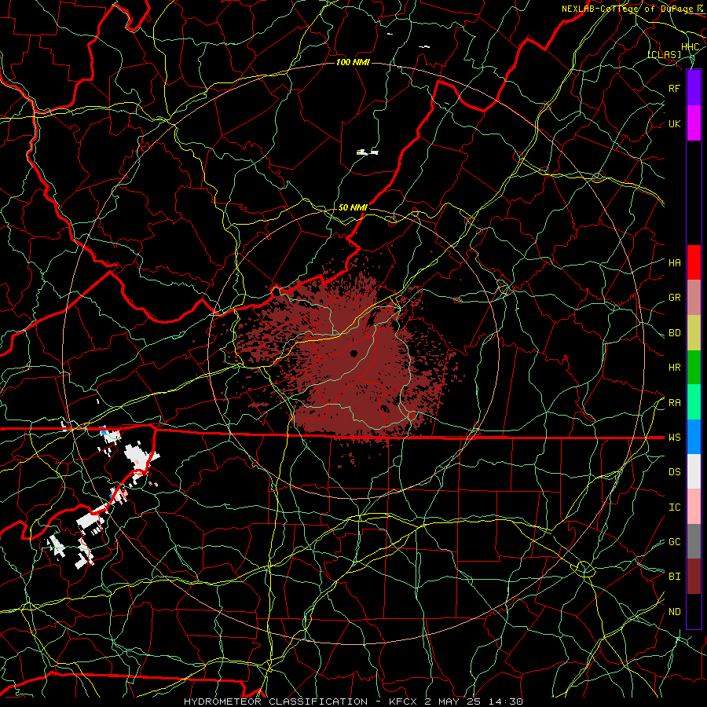Click the DS legend label
The width and height of the screenshot is (707, 707).
pyautogui.click(x=675, y=472)
